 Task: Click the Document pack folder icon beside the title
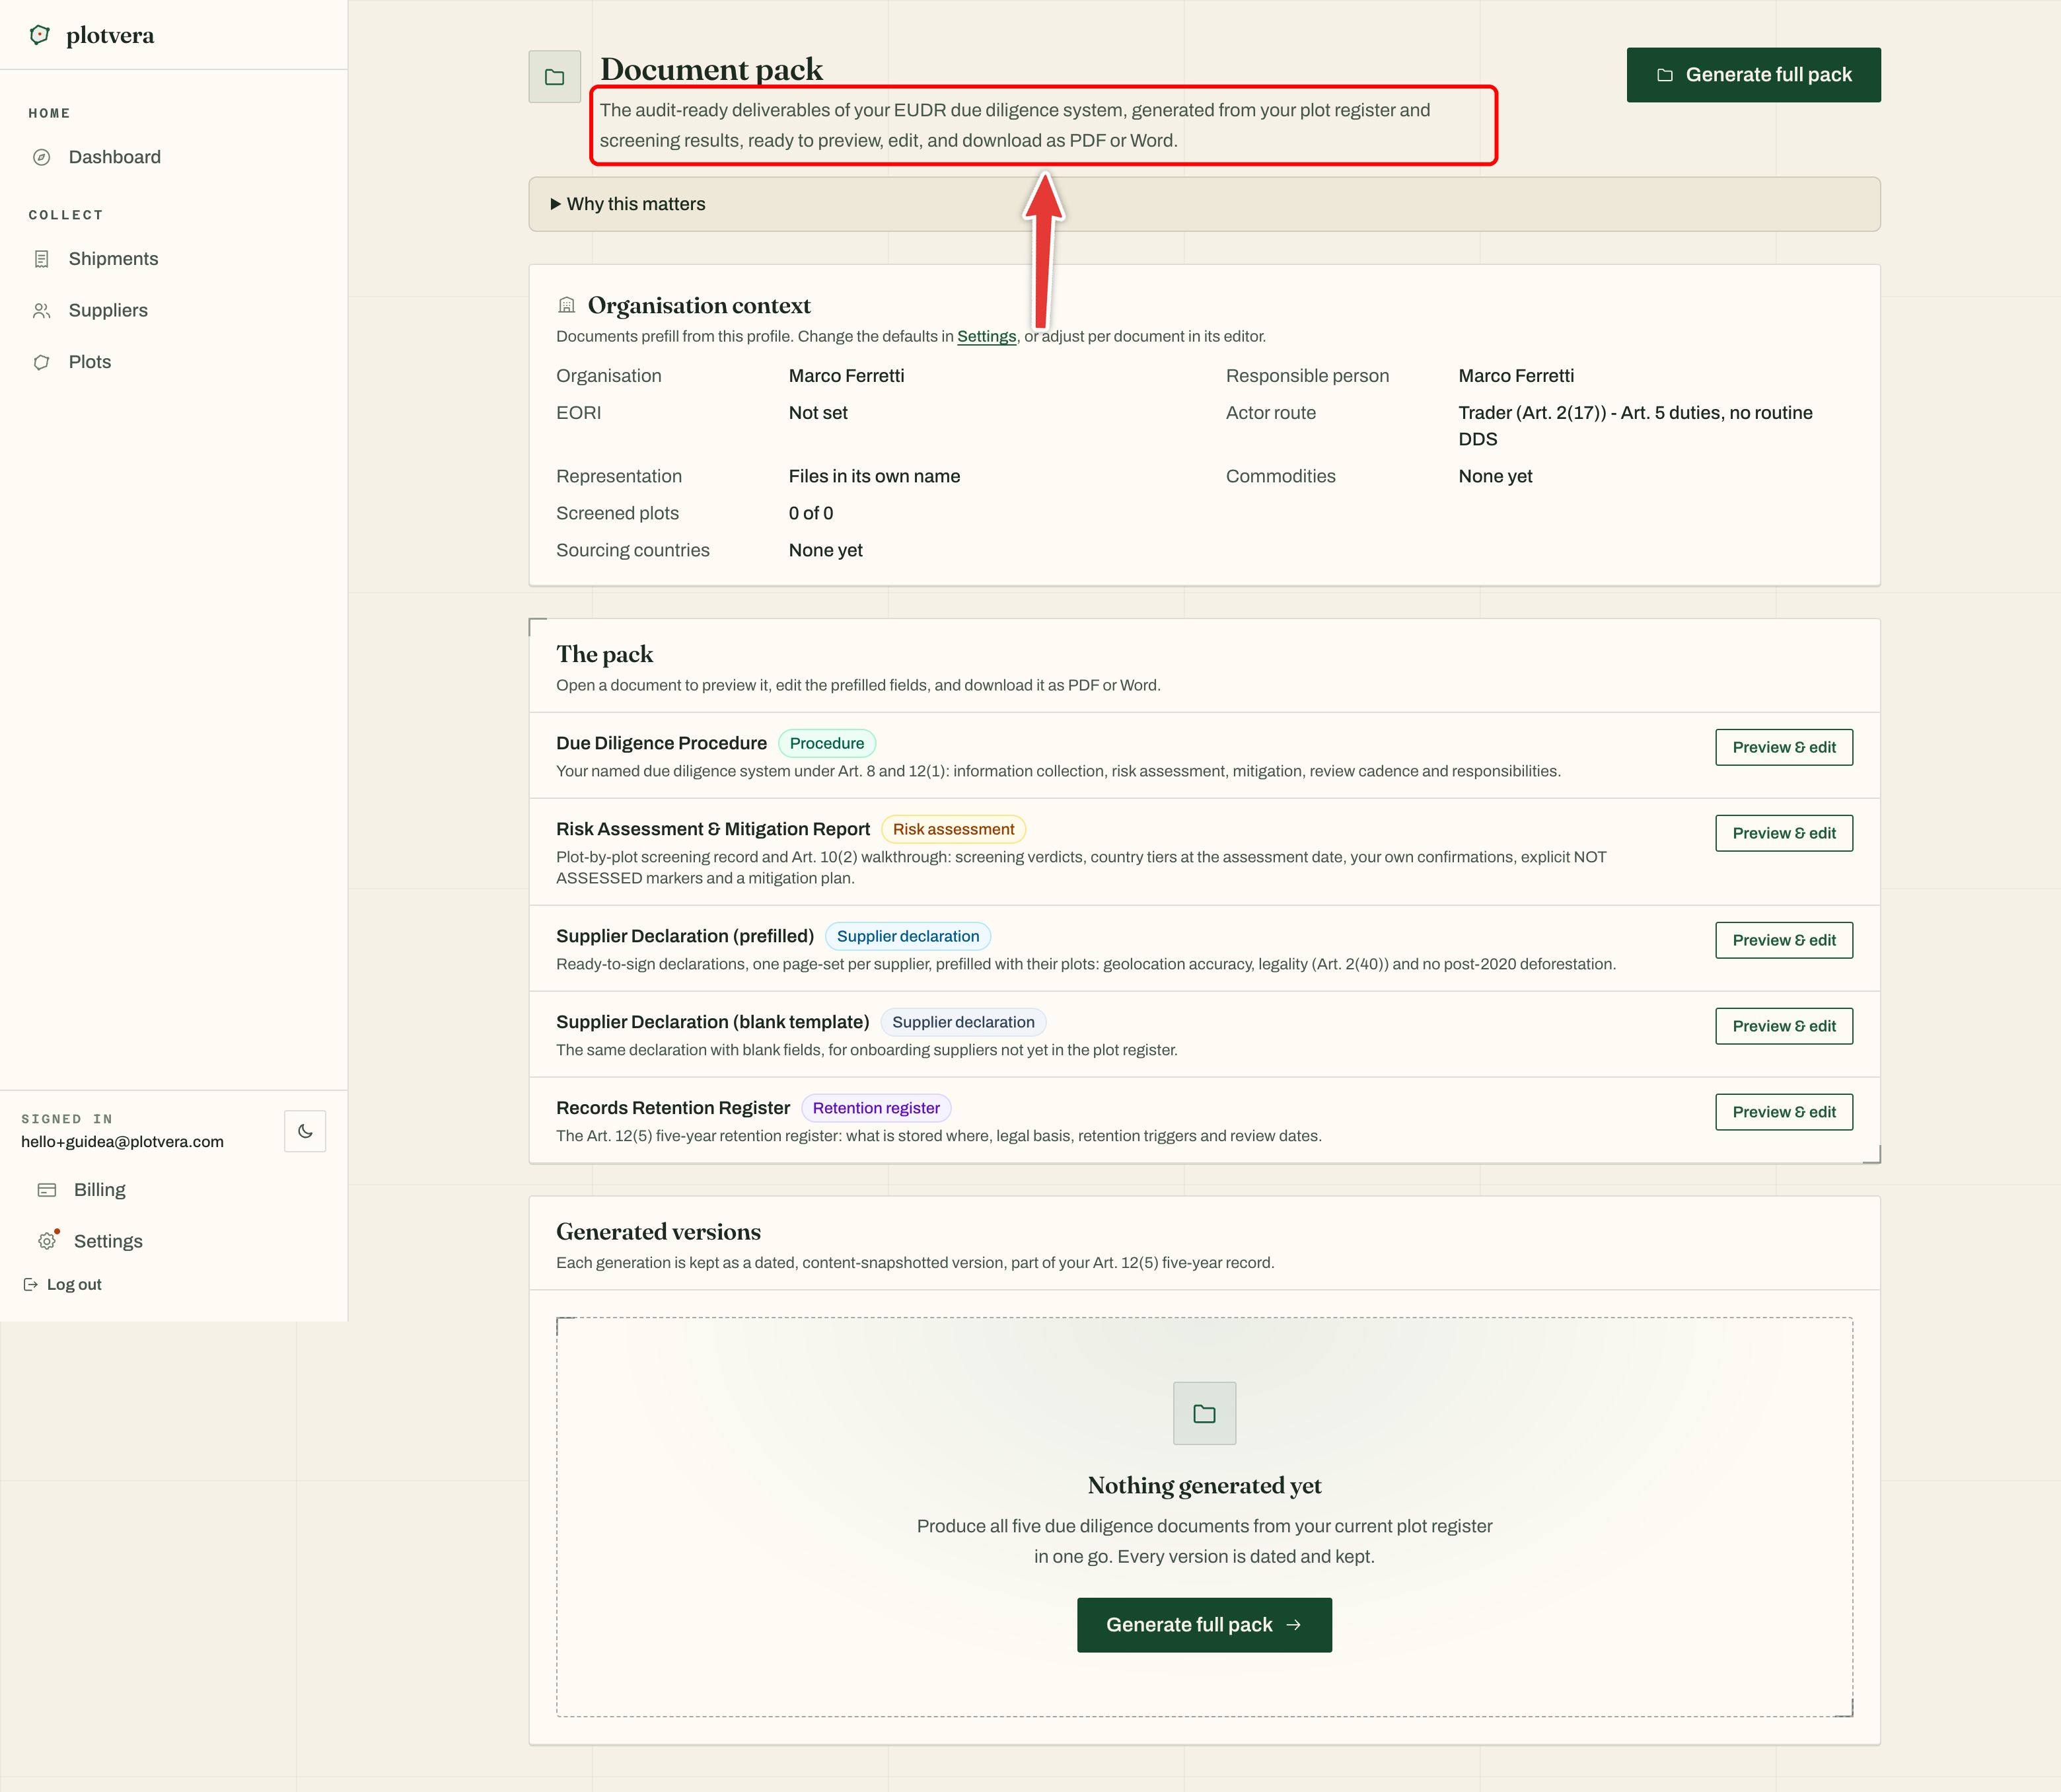point(555,77)
